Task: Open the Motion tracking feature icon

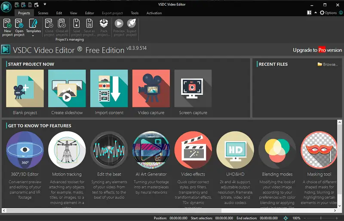Action: click(67, 150)
